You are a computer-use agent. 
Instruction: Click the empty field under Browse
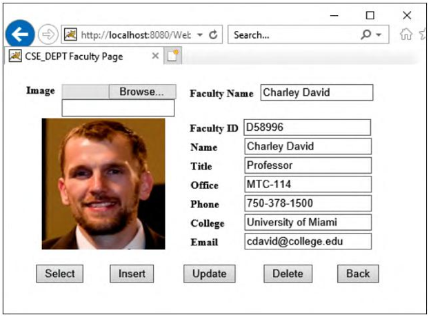[118, 108]
